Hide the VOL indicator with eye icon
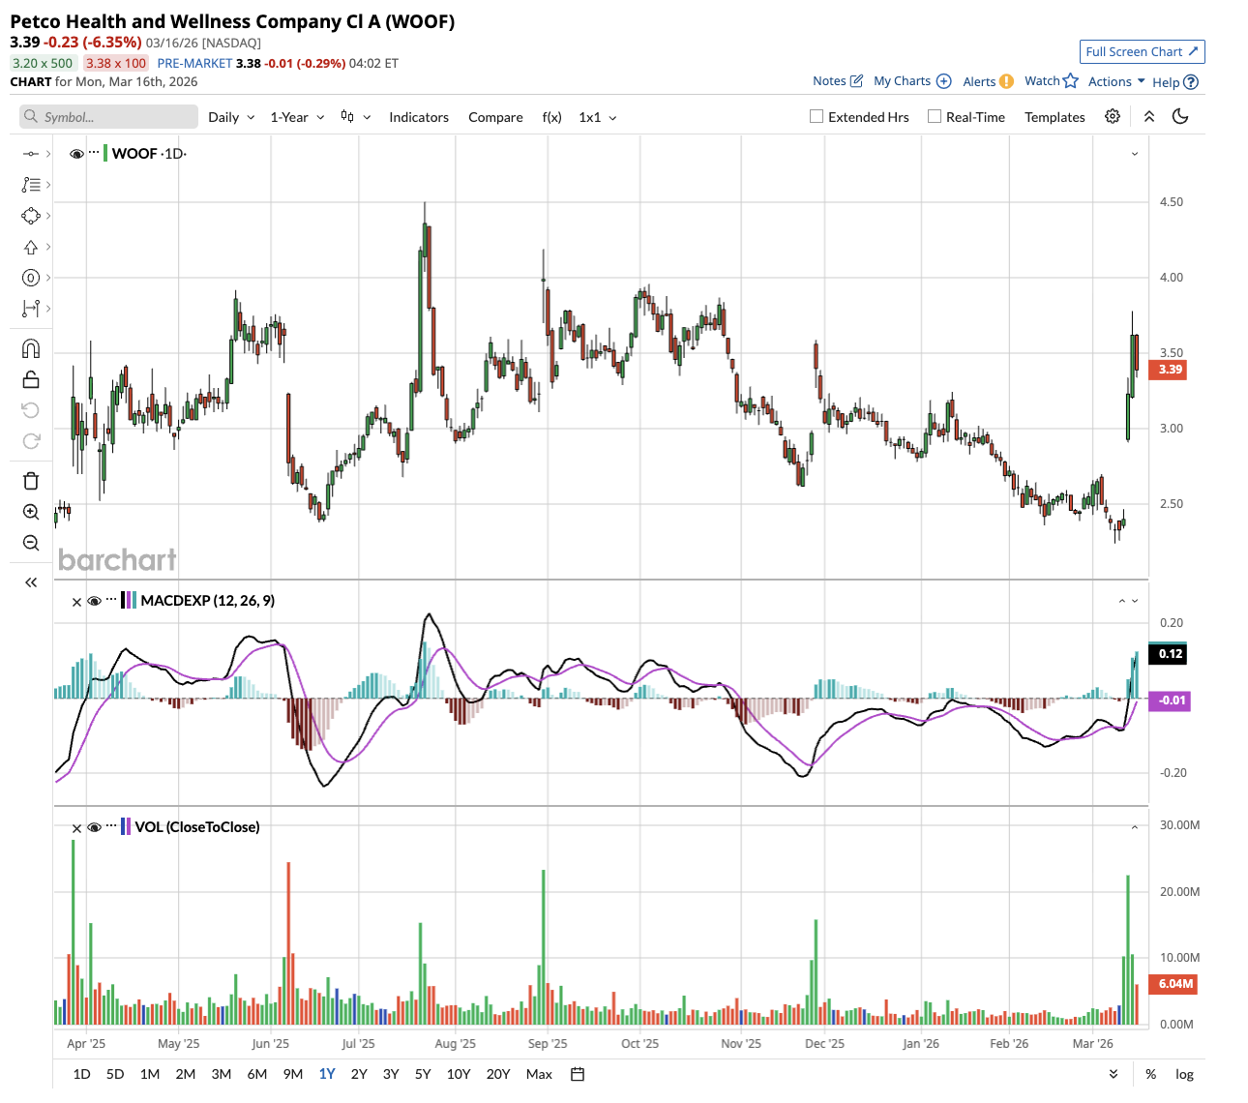The image size is (1248, 1103). click(95, 827)
